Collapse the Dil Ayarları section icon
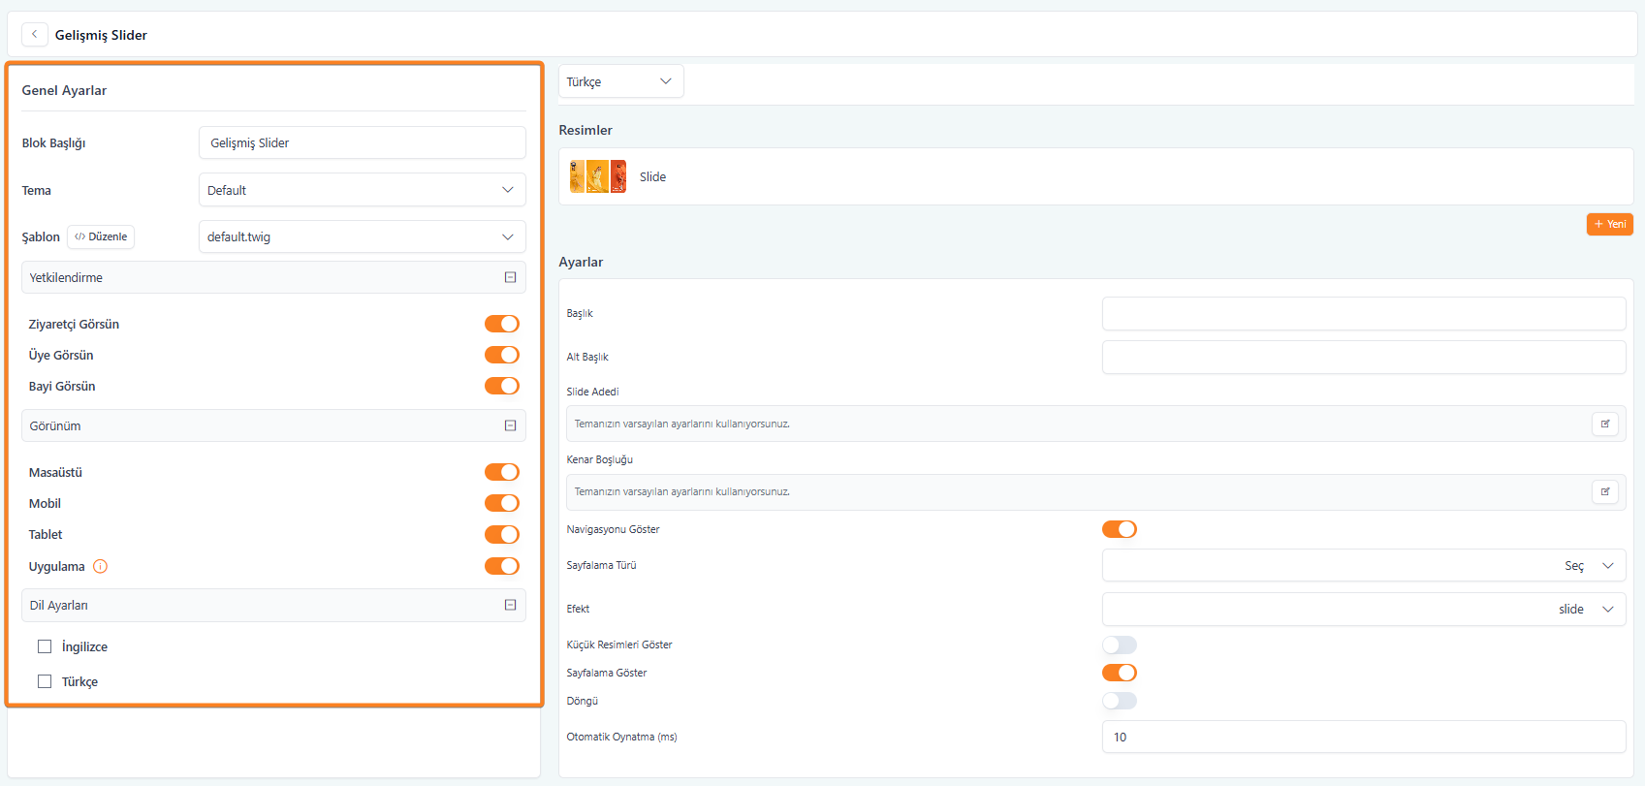 (x=510, y=605)
